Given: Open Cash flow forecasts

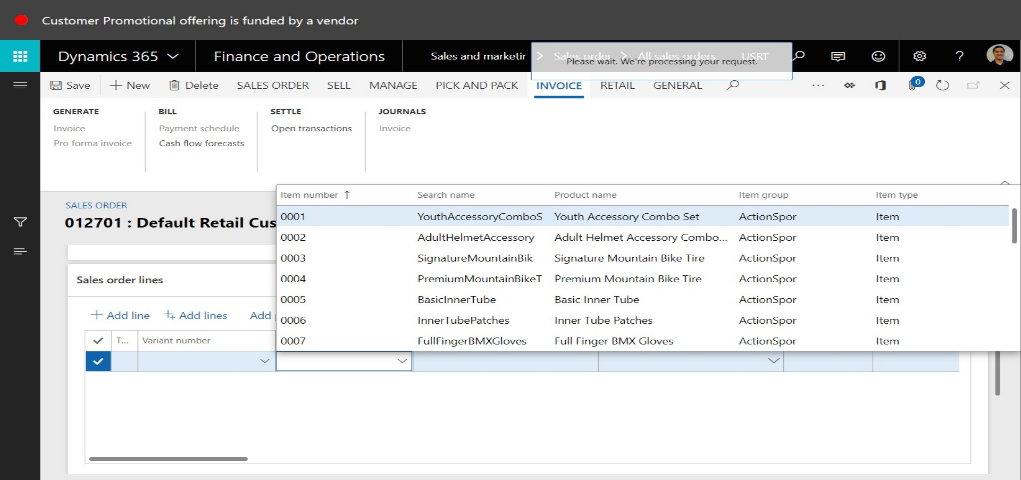Looking at the screenshot, I should click(201, 144).
